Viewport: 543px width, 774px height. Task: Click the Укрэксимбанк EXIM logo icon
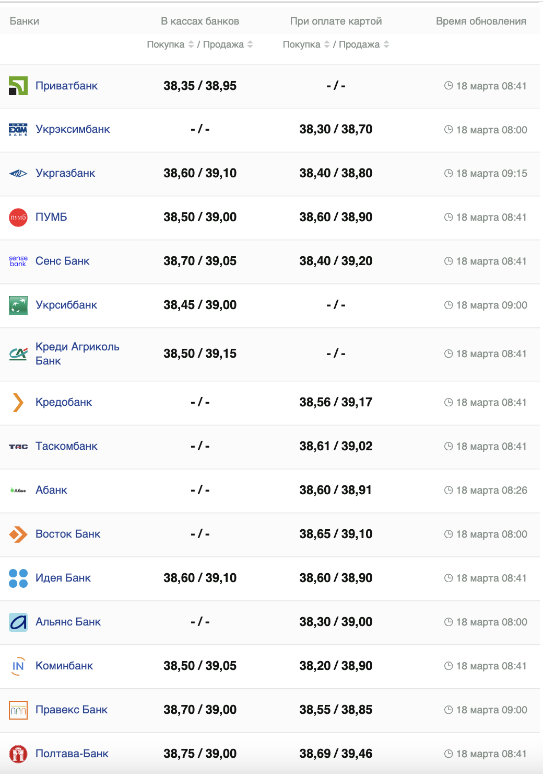(x=18, y=130)
